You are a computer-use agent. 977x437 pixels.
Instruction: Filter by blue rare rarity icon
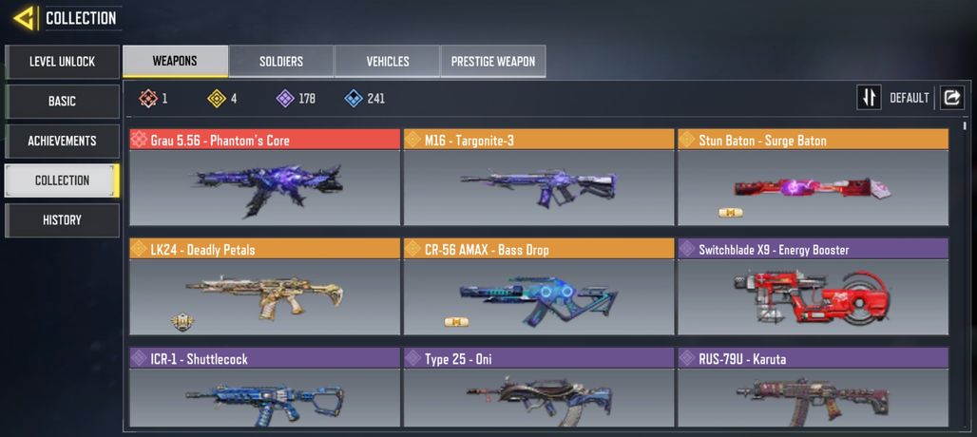tap(354, 99)
